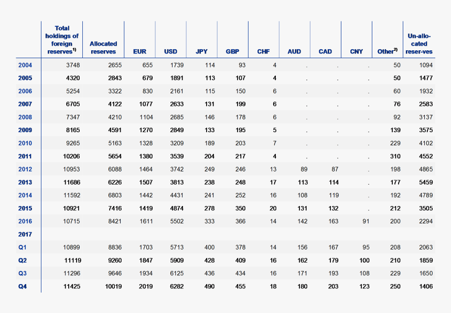451x313 pixels.
Task: Click the 2011 row label
Action: click(x=25, y=156)
